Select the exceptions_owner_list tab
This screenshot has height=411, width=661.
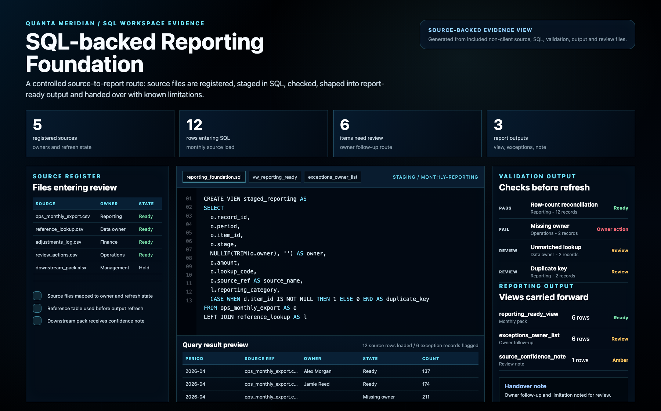(x=333, y=177)
